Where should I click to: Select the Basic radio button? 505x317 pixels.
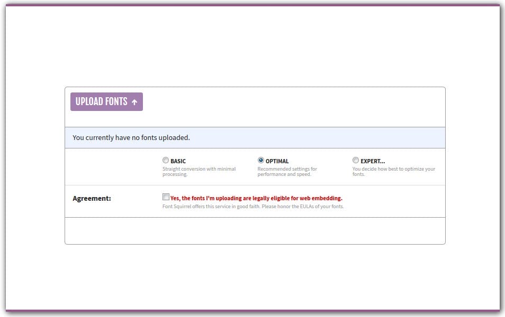click(x=166, y=160)
